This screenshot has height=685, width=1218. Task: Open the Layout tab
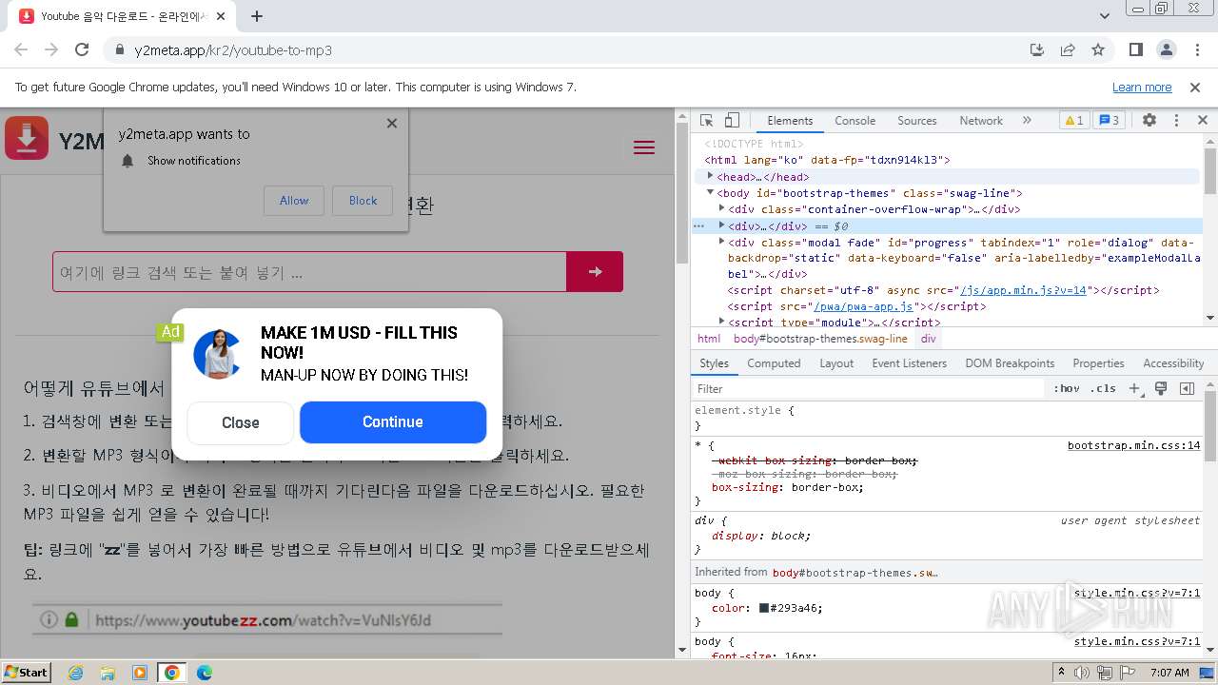836,363
